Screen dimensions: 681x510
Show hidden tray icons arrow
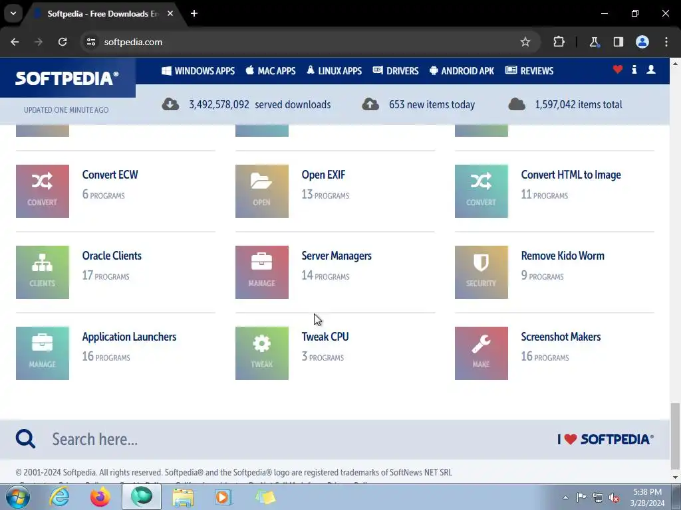(565, 497)
